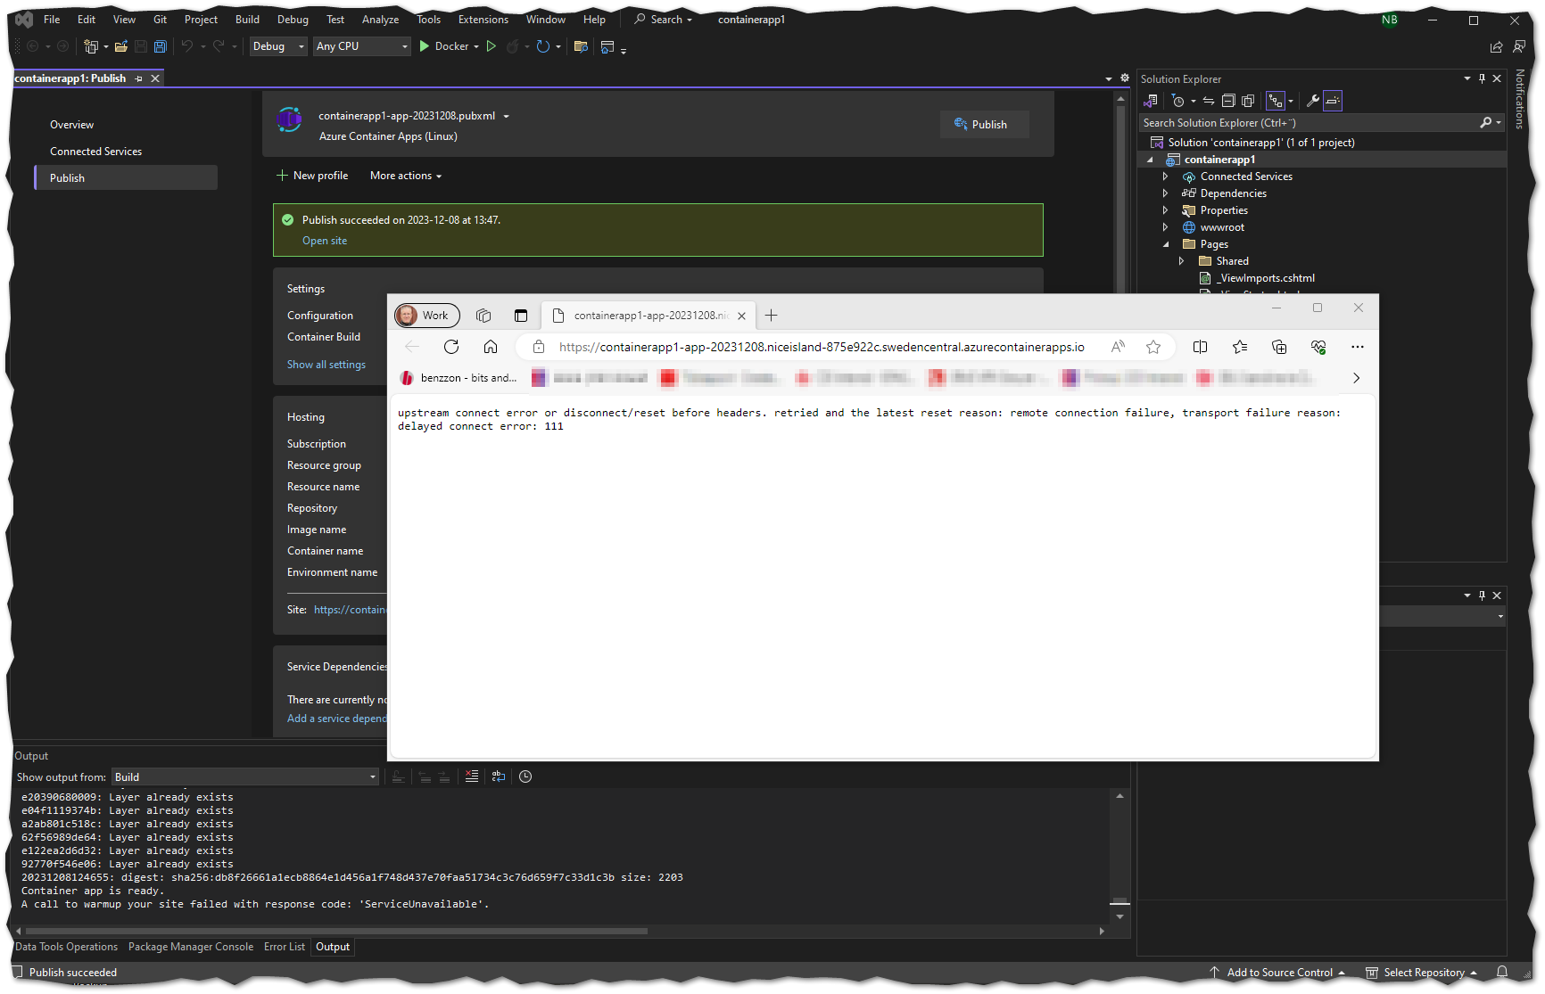Open the Build menu

click(x=247, y=20)
